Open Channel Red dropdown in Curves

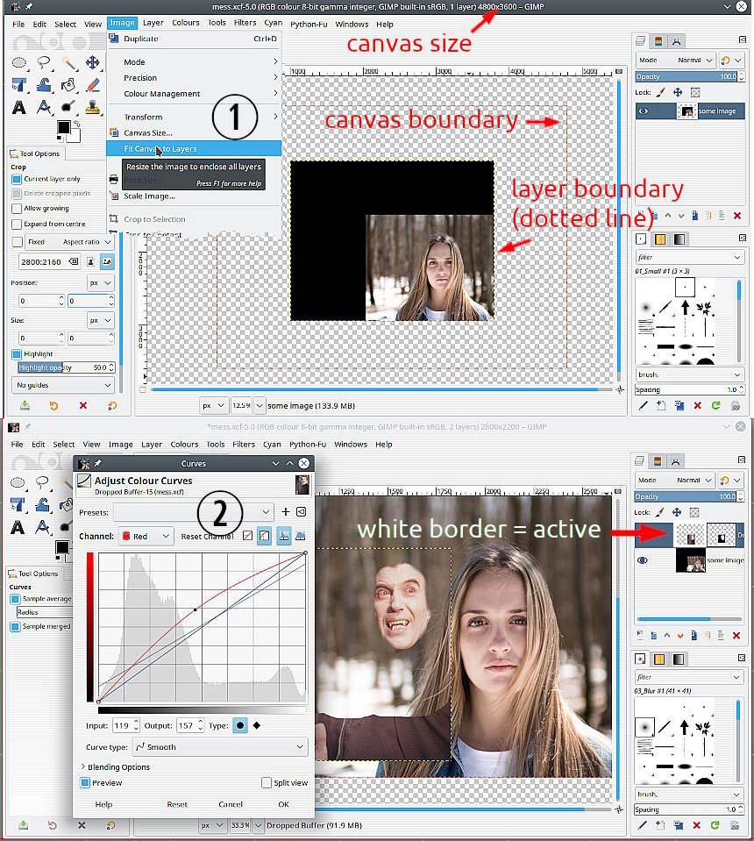(x=146, y=537)
